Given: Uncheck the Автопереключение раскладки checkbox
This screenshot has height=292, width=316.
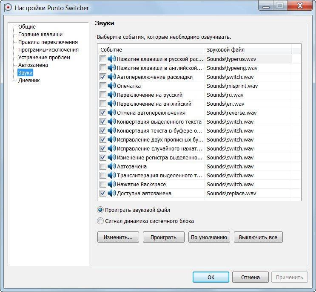Looking at the screenshot, I should 103,77.
